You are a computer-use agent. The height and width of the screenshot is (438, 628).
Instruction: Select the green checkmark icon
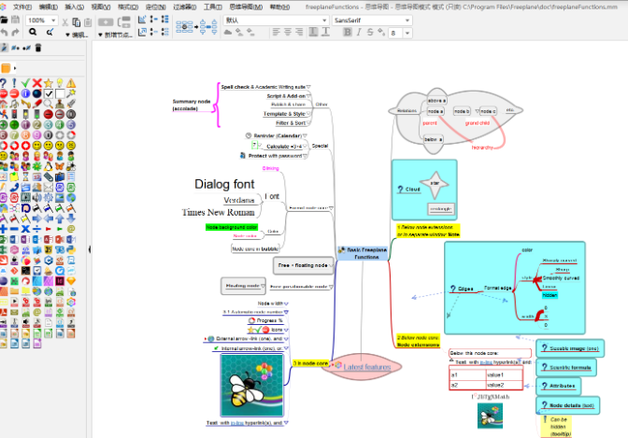pyautogui.click(x=23, y=81)
